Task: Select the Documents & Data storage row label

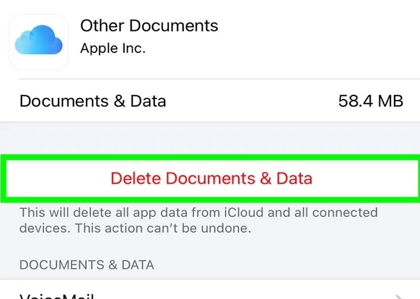Action: click(x=93, y=101)
